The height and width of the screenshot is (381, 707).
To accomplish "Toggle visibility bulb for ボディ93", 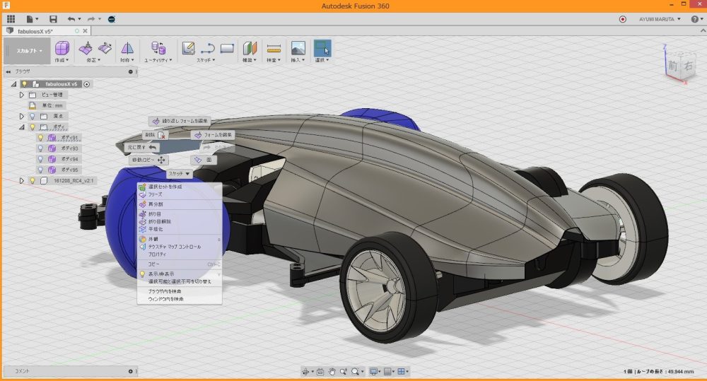I will [x=41, y=148].
